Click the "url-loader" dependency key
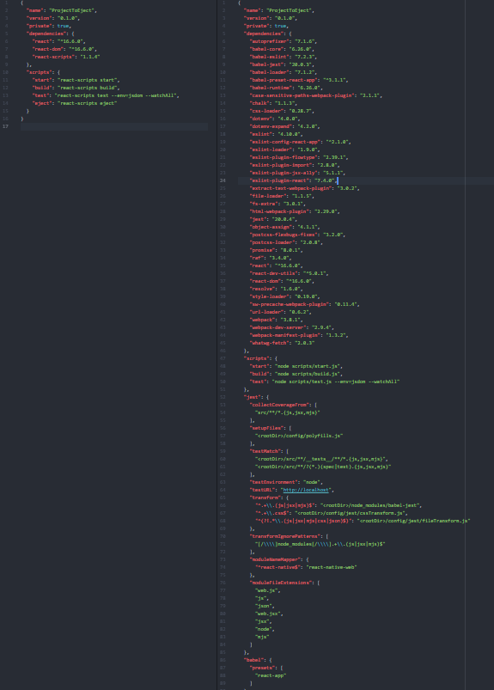 tap(267, 312)
